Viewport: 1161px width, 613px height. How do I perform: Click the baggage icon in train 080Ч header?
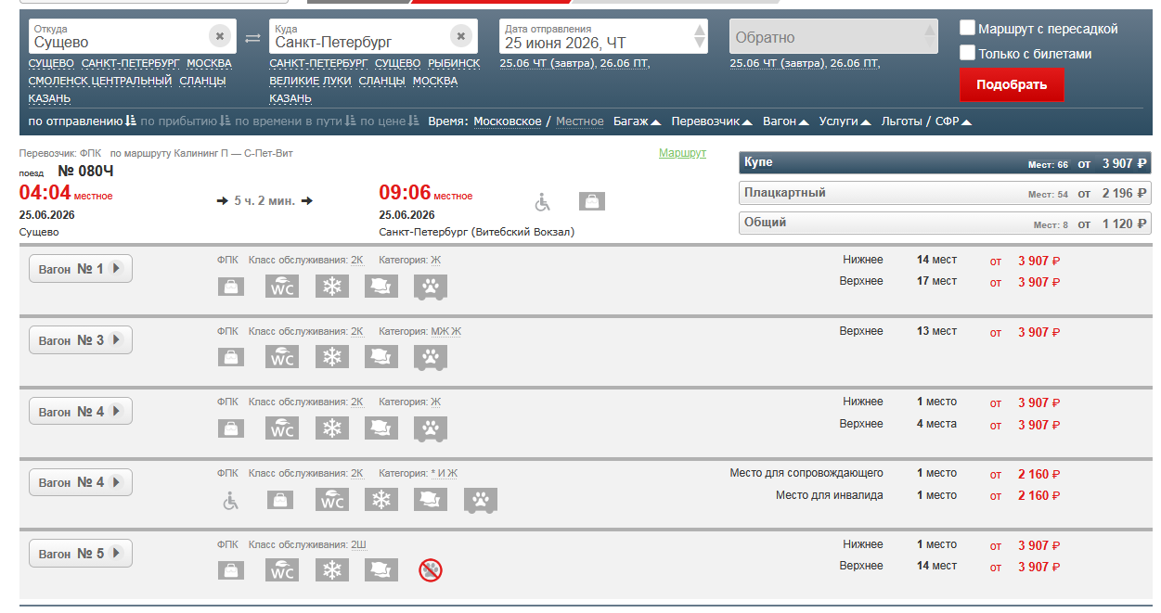tap(592, 200)
